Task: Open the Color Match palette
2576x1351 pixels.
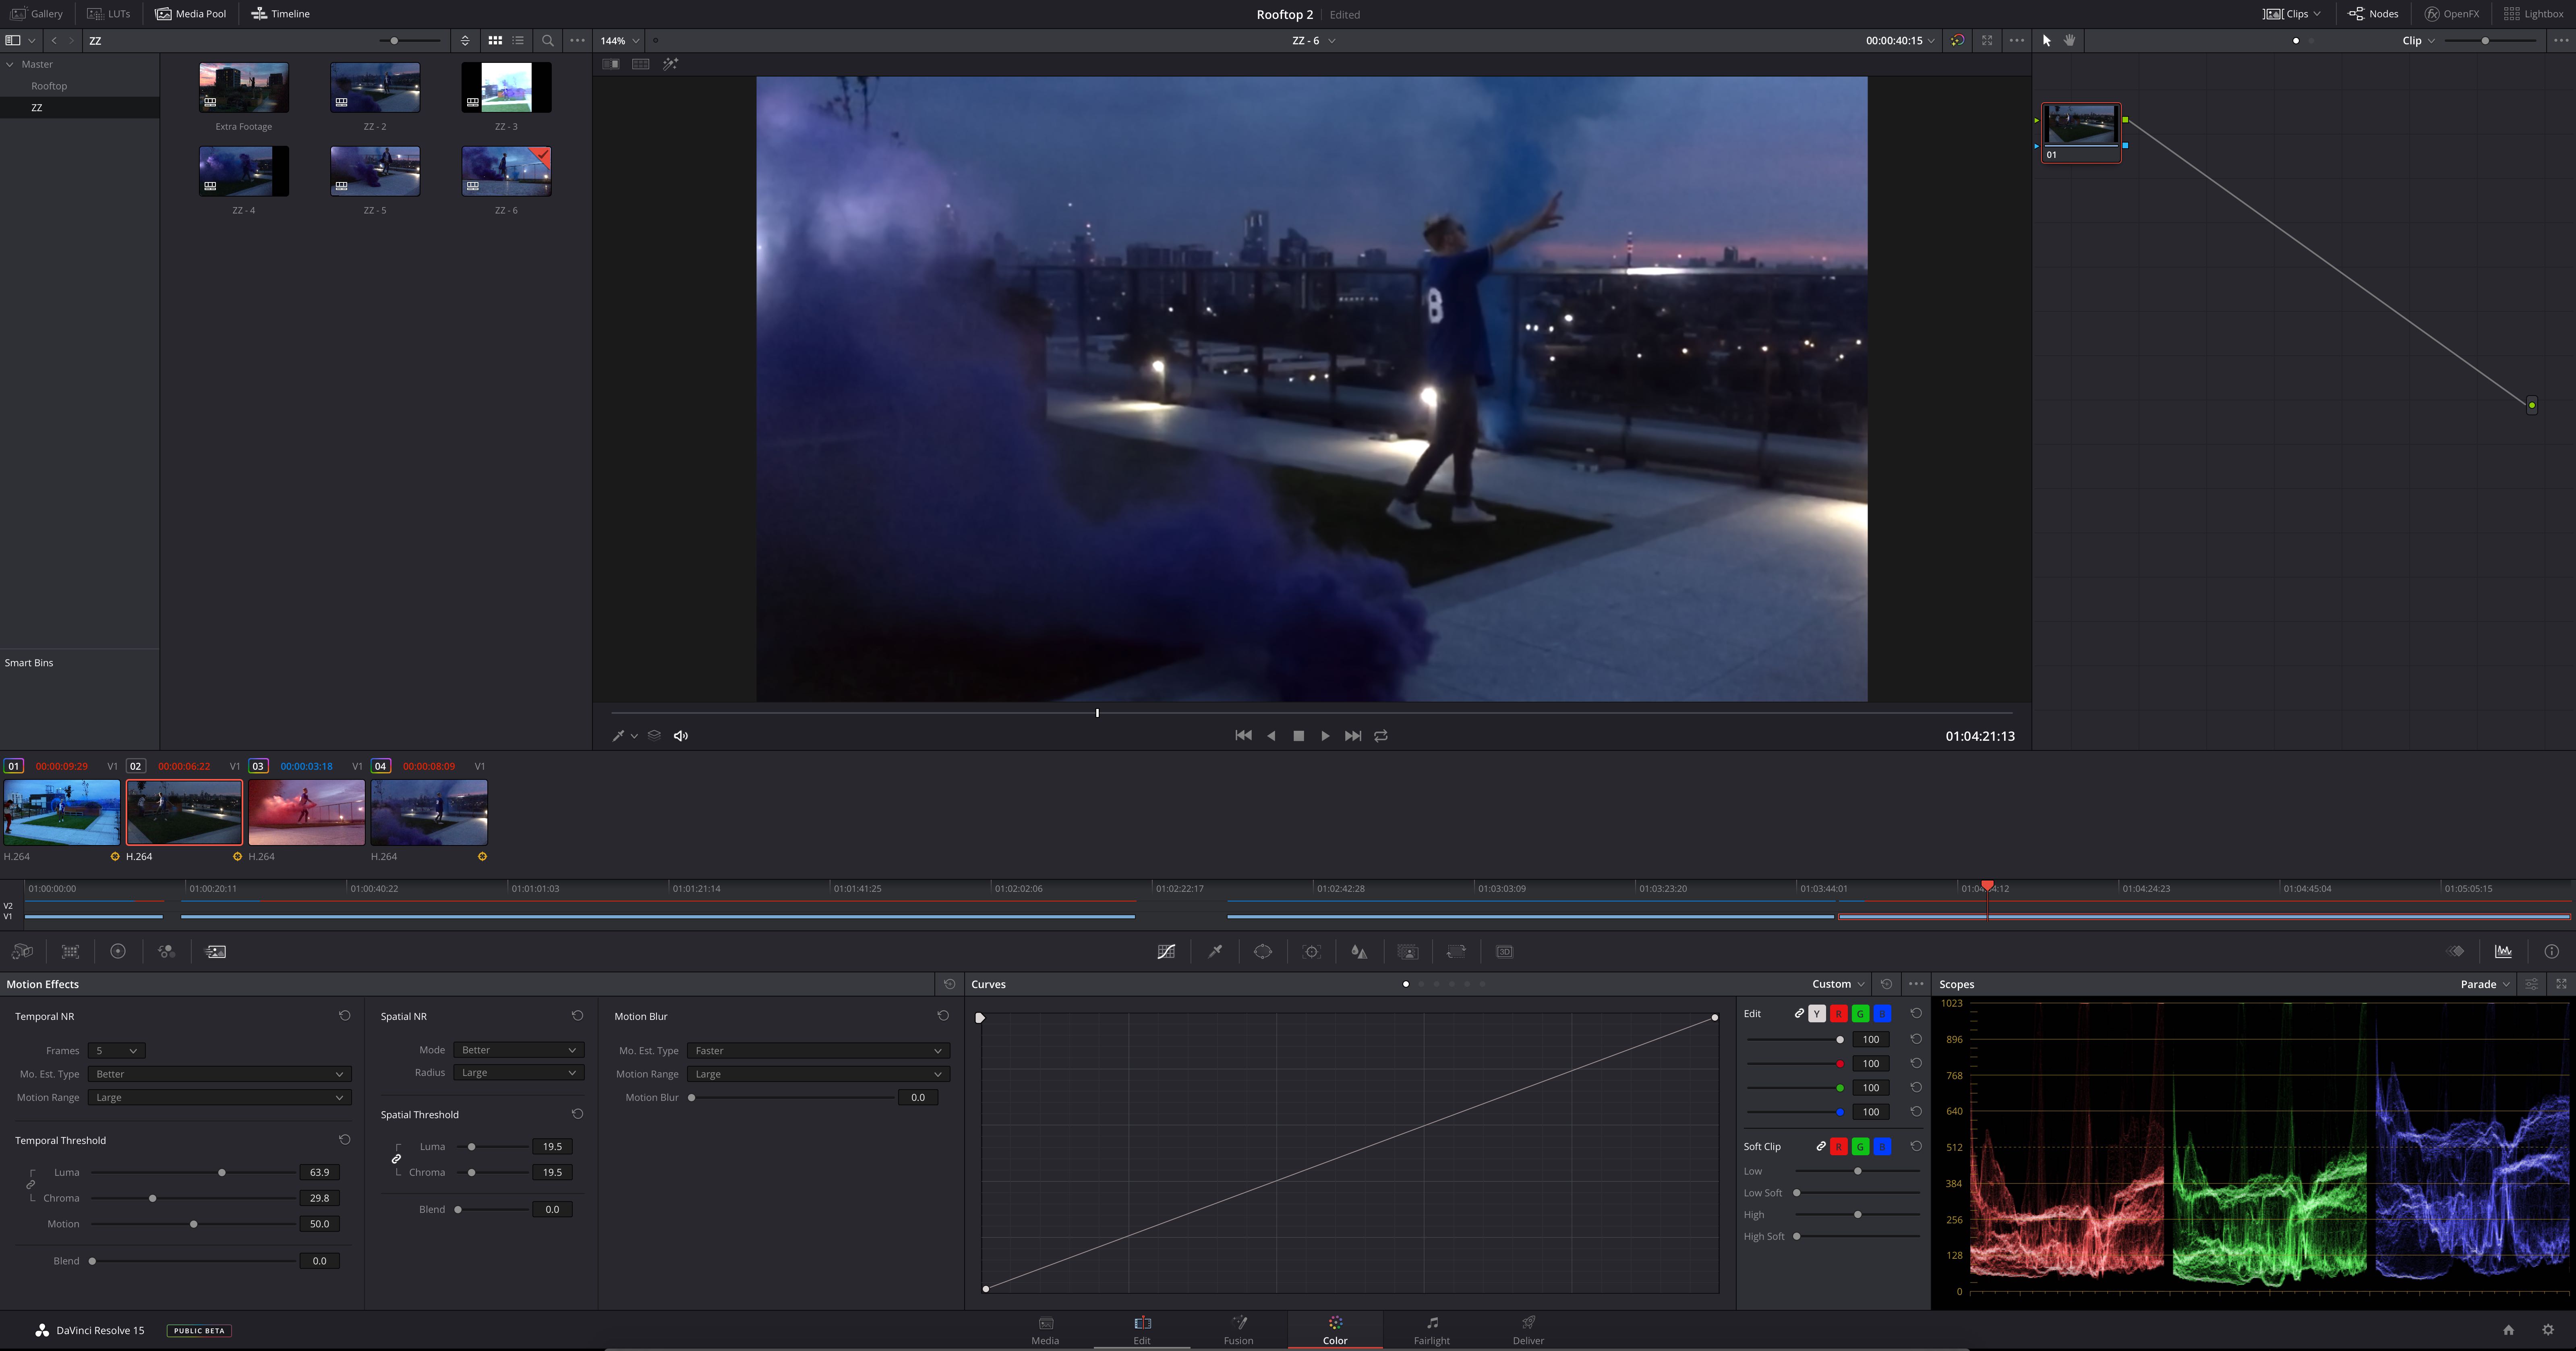Action: [70, 951]
